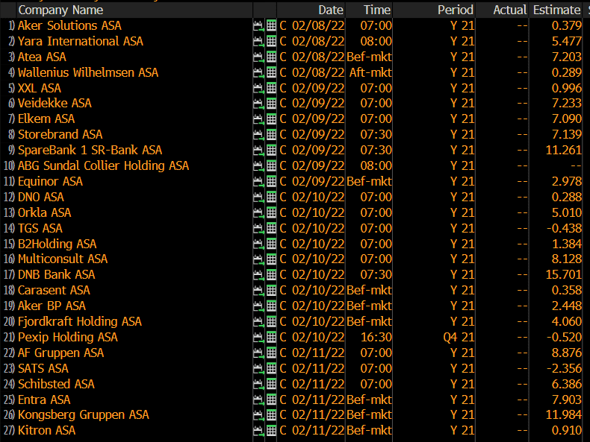Select Wallenius Wilhelmsen ASA company name
This screenshot has width=590, height=442.
pos(88,72)
